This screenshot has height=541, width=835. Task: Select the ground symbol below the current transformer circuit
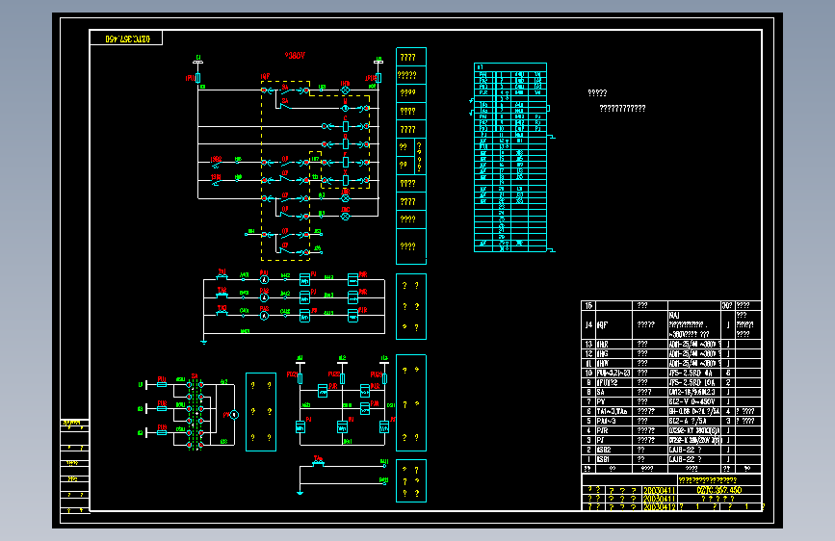[x=204, y=343]
